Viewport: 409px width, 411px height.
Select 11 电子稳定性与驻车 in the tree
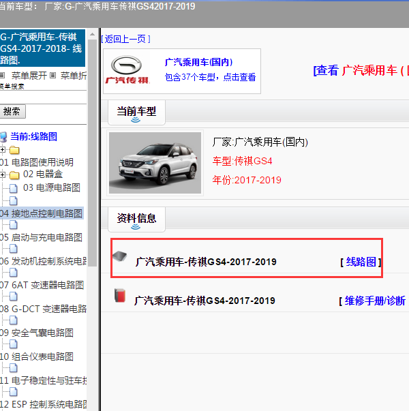[43, 380]
